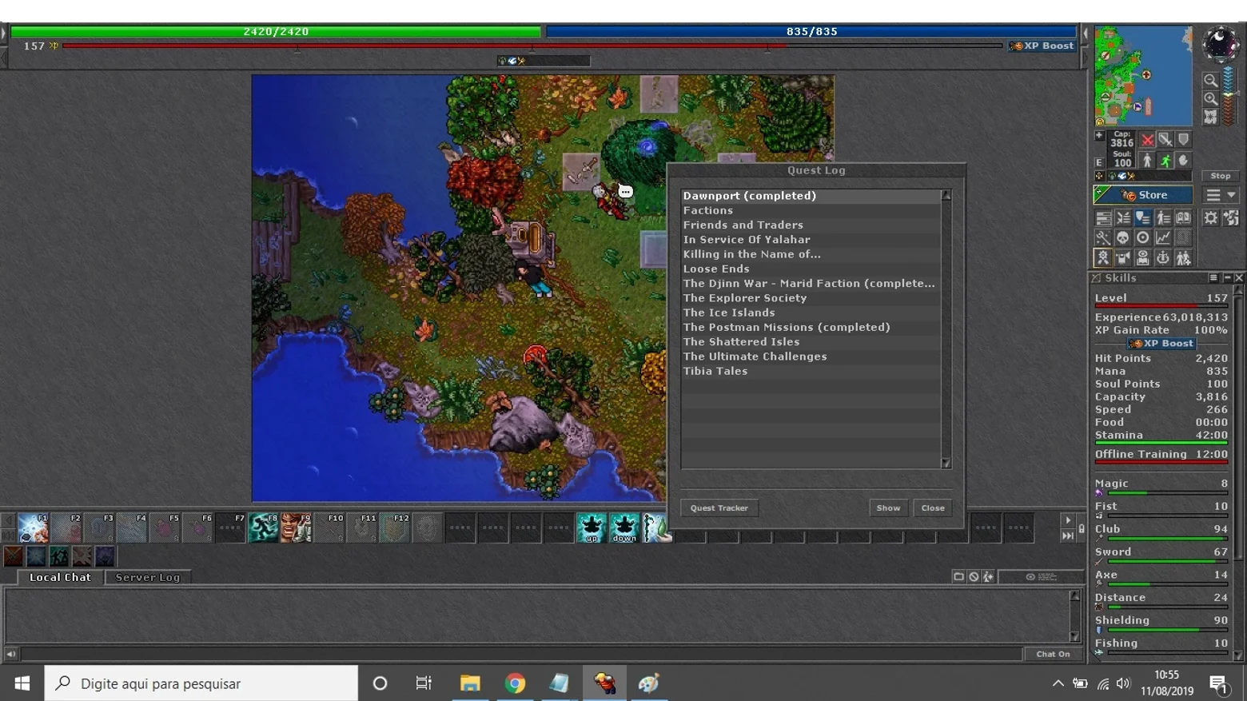Expand the plus button beside Cap
Viewport: 1247px width, 701px height.
[x=1100, y=136]
